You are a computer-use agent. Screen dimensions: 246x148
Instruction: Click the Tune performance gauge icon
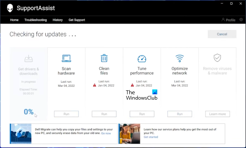(142, 59)
